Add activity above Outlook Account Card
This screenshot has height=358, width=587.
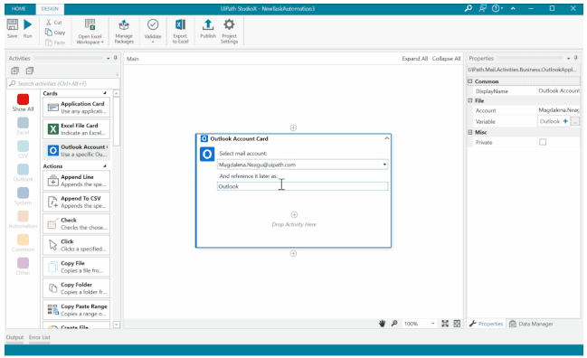[x=293, y=128]
